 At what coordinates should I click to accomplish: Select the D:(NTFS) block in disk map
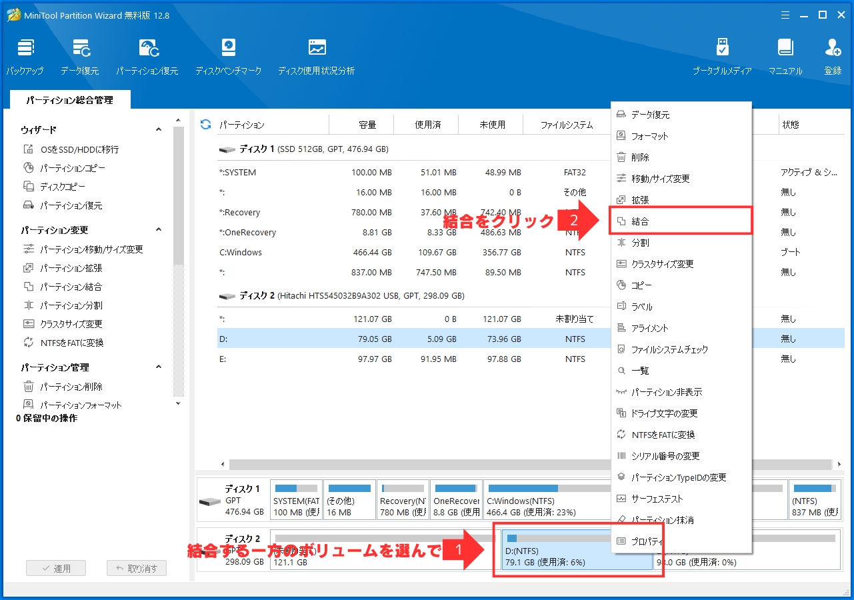click(577, 551)
